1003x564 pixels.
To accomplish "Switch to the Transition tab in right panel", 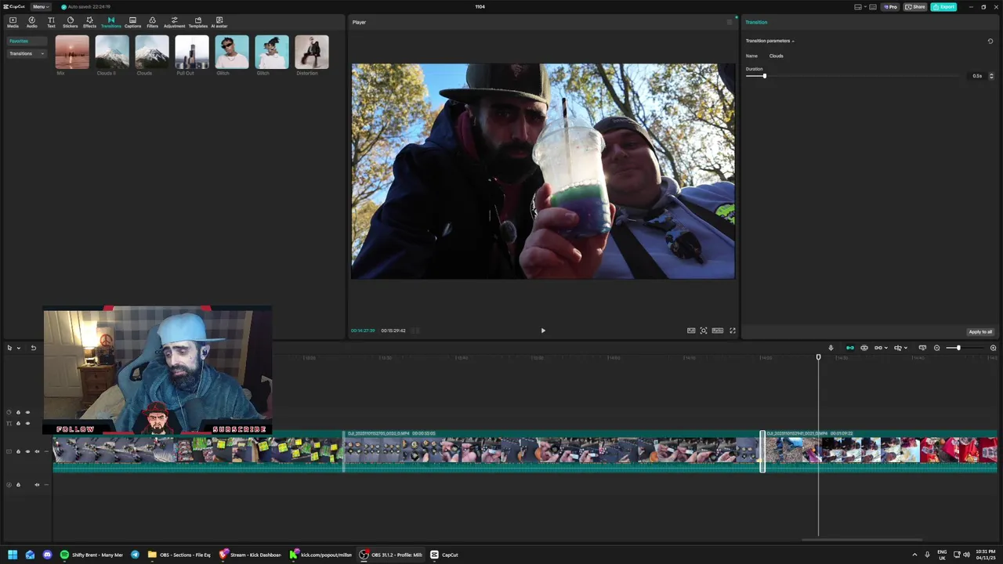I will click(x=756, y=22).
